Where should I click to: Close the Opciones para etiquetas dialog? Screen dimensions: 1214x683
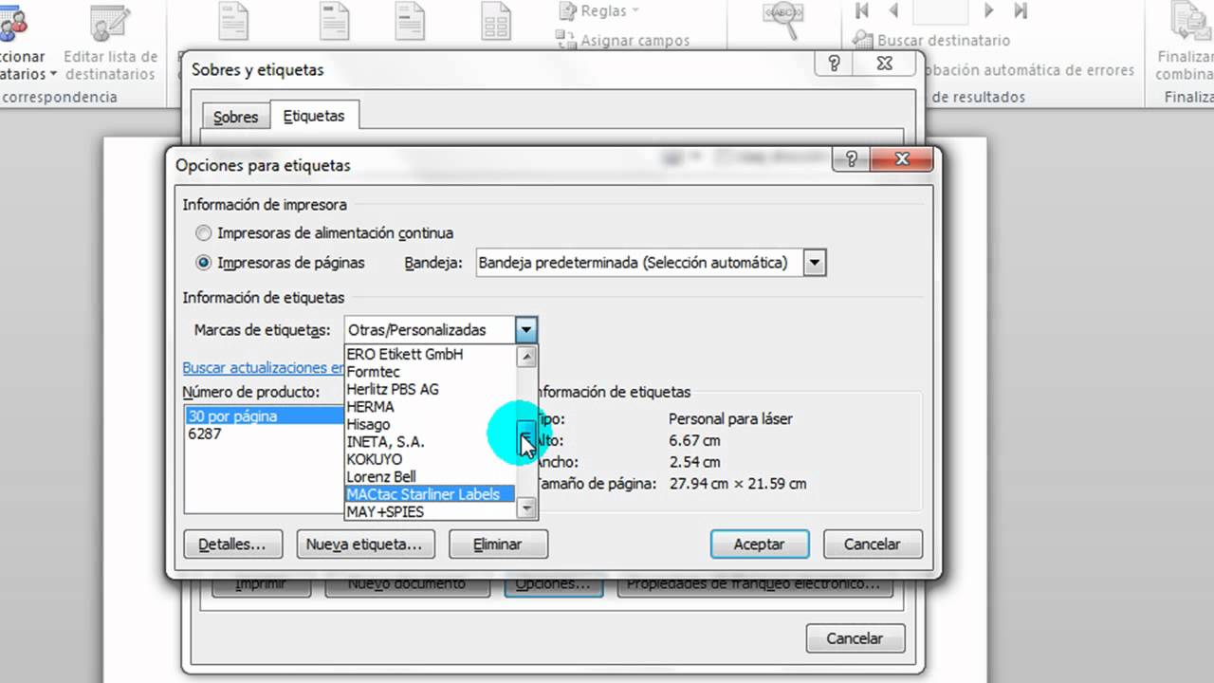(x=902, y=158)
